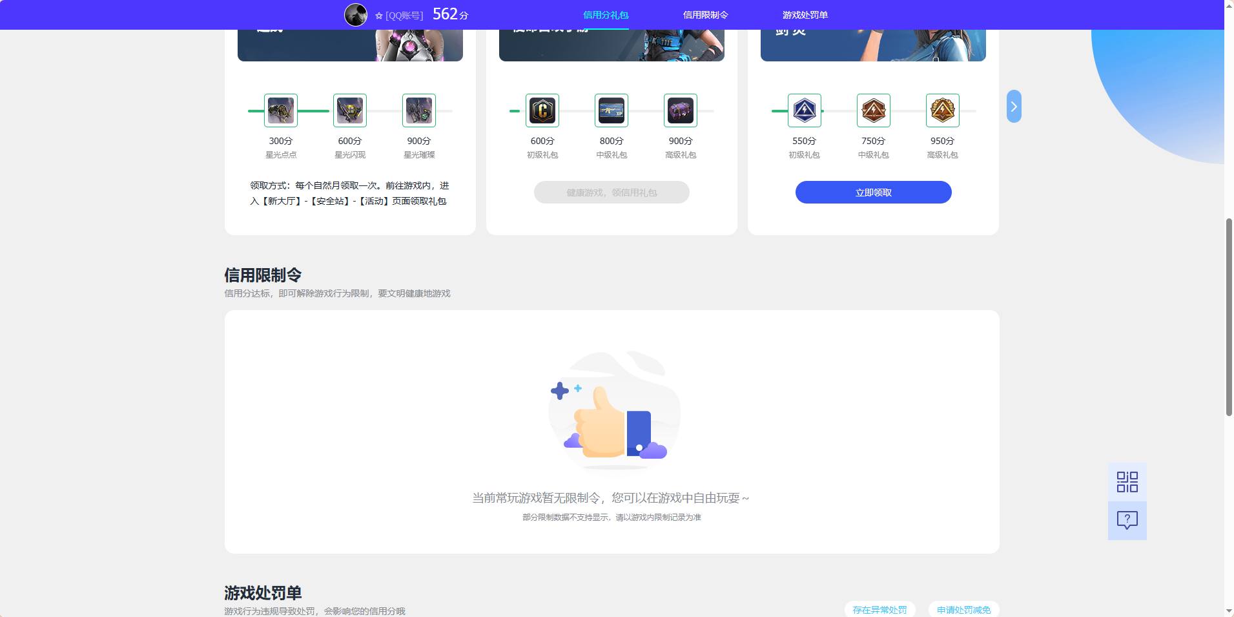Click the first card's character banner image
This screenshot has height=617, width=1234.
pos(350,45)
